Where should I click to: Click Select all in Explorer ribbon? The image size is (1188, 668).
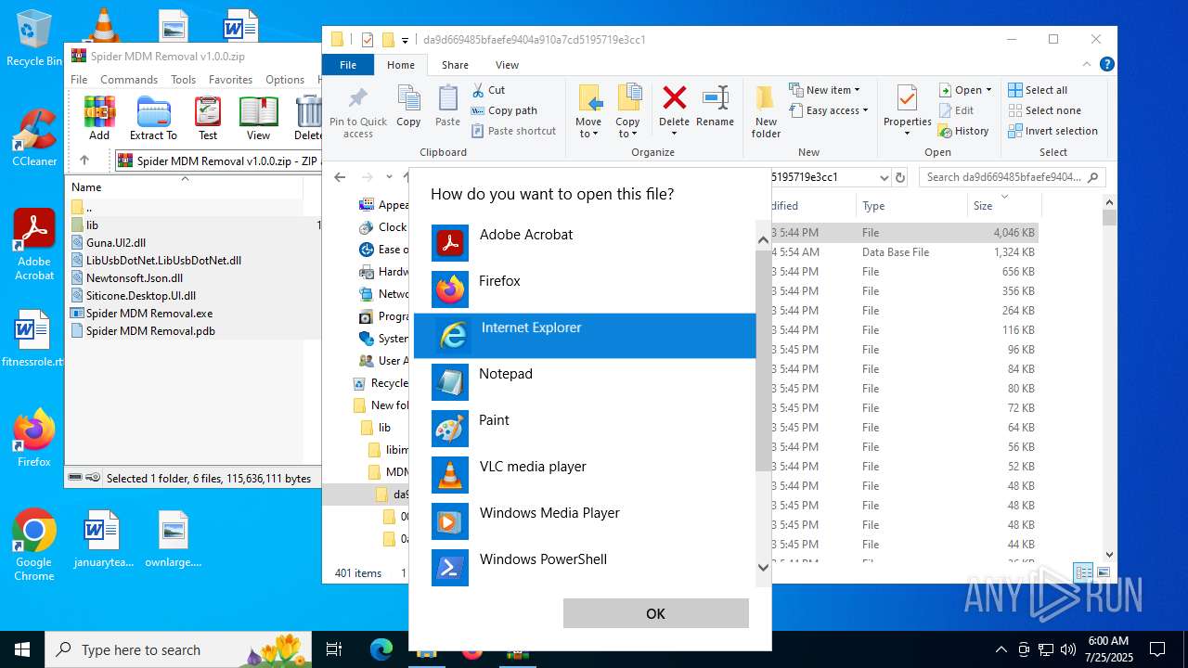click(1038, 90)
